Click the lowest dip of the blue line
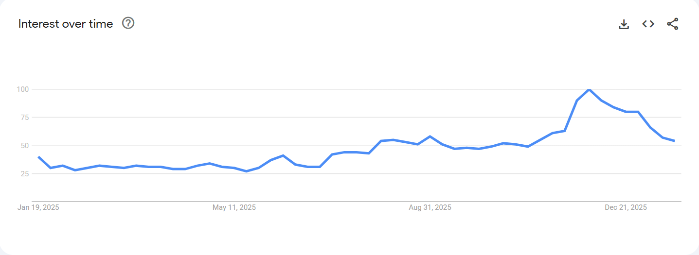This screenshot has height=255, width=699. pyautogui.click(x=246, y=171)
